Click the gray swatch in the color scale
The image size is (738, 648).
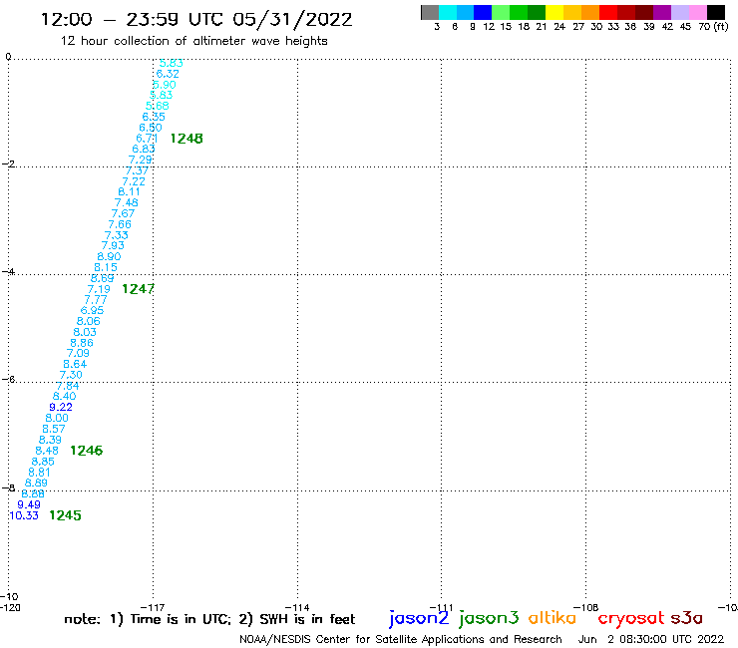(x=430, y=12)
